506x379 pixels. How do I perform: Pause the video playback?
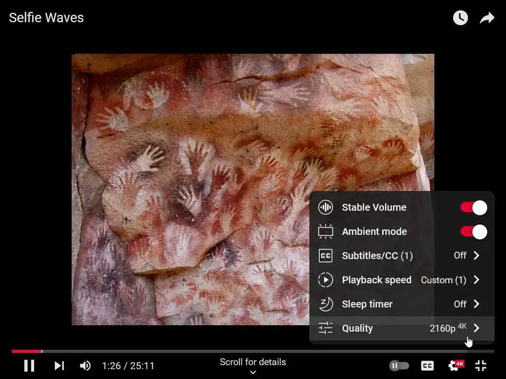(x=29, y=366)
